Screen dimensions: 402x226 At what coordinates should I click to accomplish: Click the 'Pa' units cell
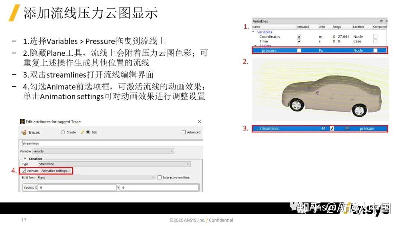coord(321,51)
